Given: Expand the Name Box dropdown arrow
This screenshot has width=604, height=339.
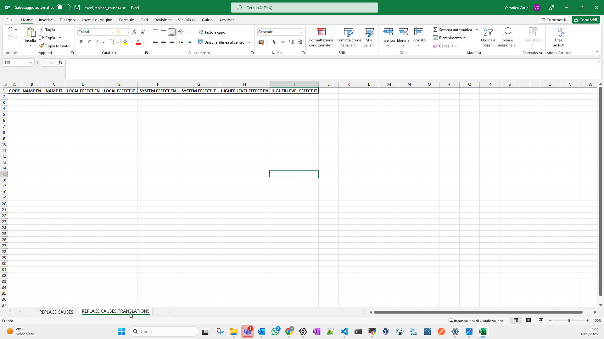Looking at the screenshot, I should point(31,62).
